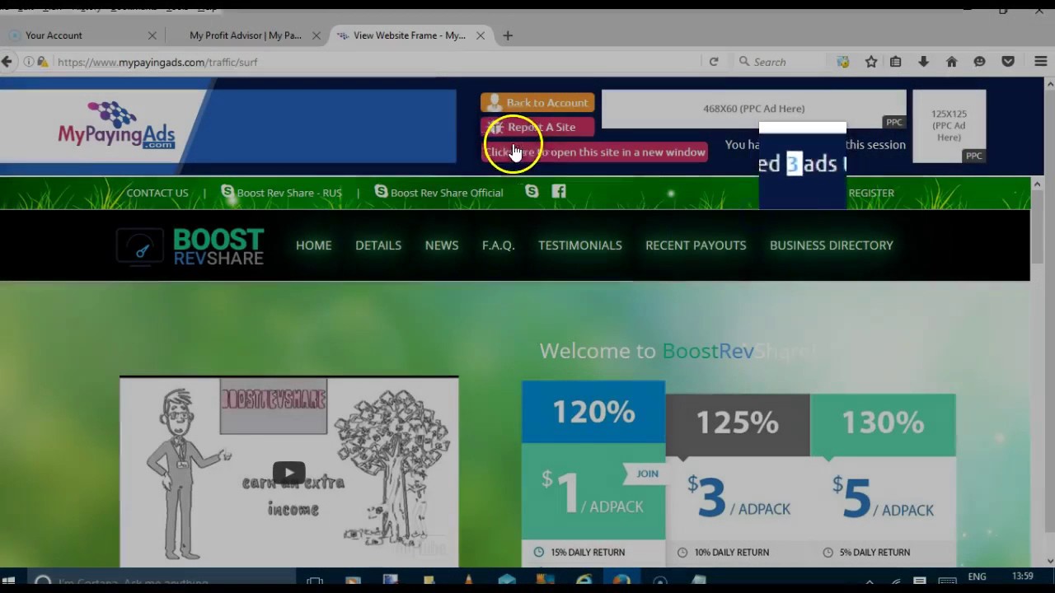The height and width of the screenshot is (593, 1055).
Task: Open the RECENT PAYOUTS menu item
Action: (x=696, y=245)
